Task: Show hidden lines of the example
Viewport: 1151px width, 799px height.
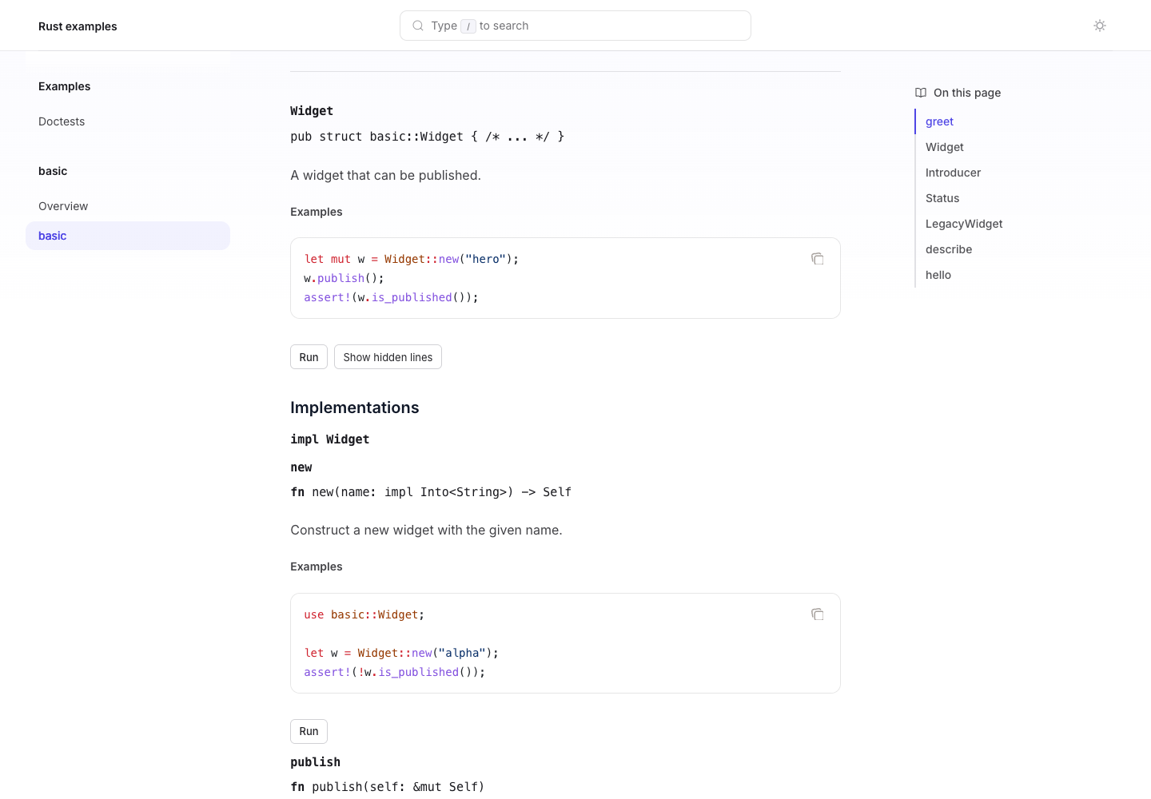Action: coord(388,357)
